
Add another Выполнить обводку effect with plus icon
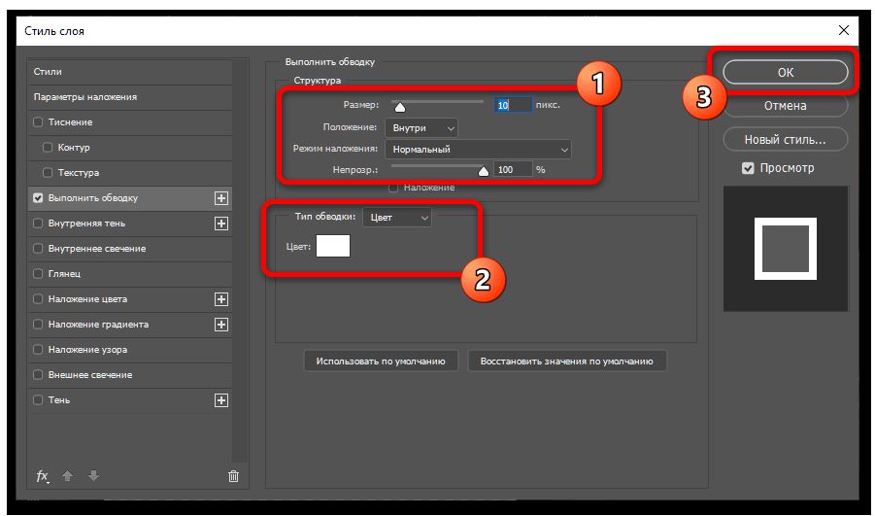(x=221, y=198)
